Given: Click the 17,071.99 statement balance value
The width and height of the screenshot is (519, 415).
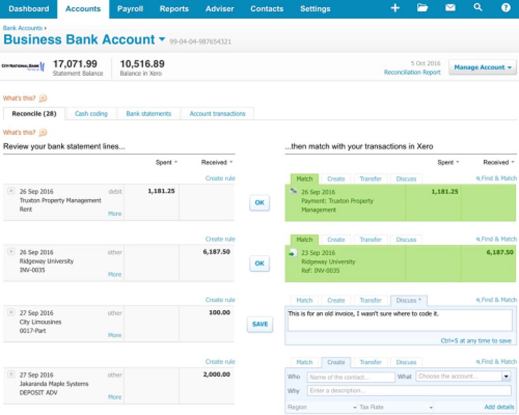Looking at the screenshot, I should (75, 64).
